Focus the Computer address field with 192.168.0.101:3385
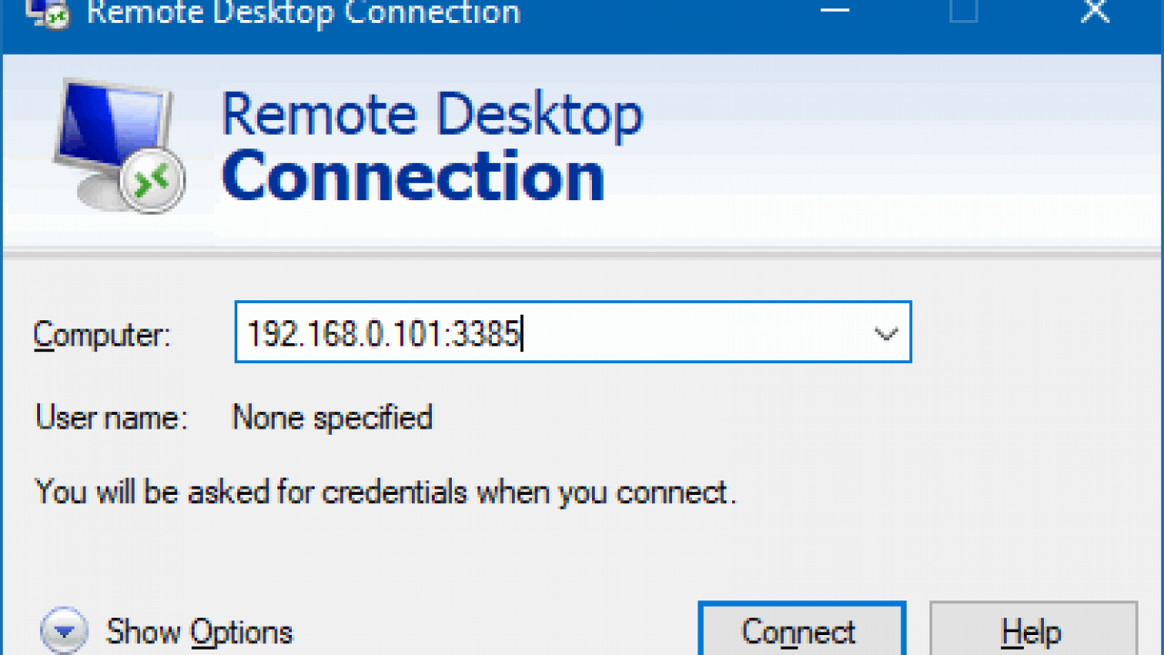This screenshot has width=1164, height=655. click(x=573, y=333)
